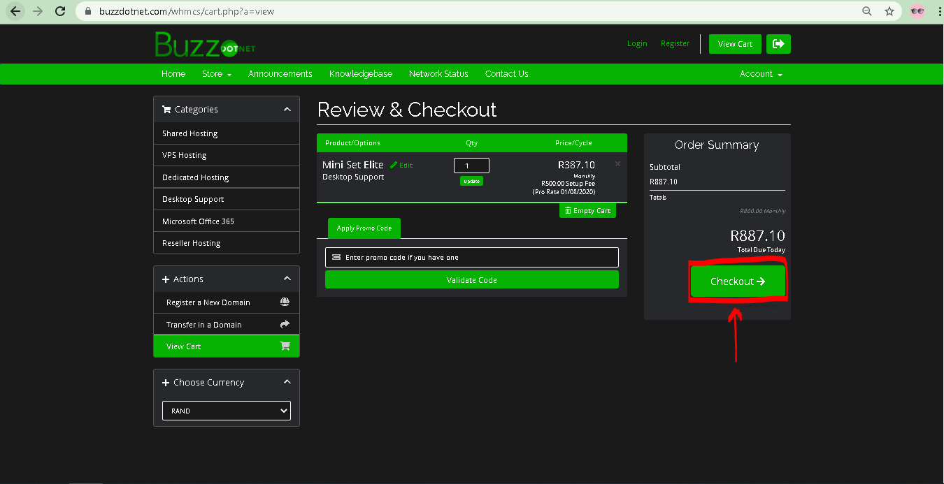
Task: Bookmark this page with the star icon
Action: pyautogui.click(x=889, y=11)
